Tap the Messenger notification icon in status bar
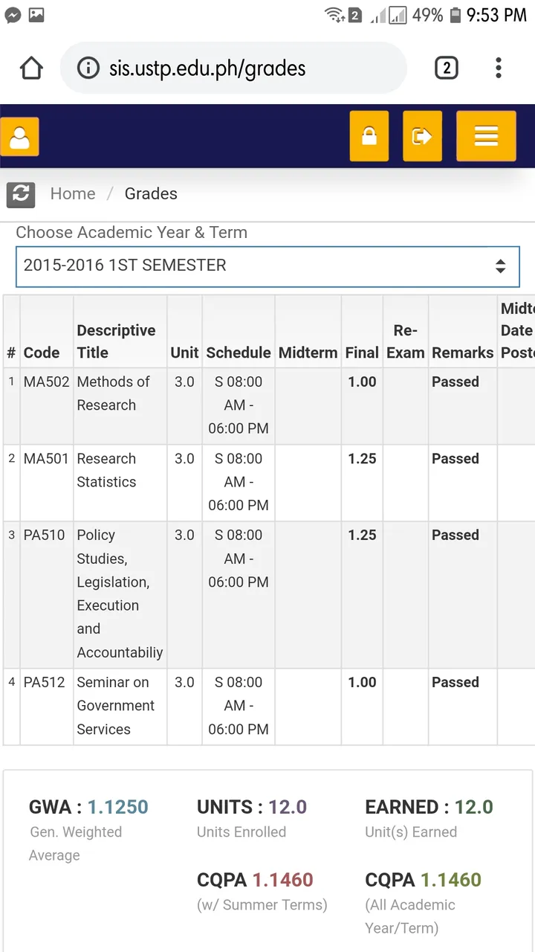Viewport: 535px width, 952px height. 13,14
